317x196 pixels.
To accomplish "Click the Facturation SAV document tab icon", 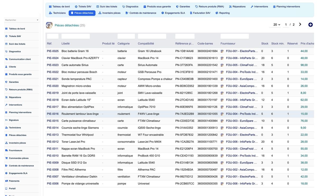I will coord(191,13).
